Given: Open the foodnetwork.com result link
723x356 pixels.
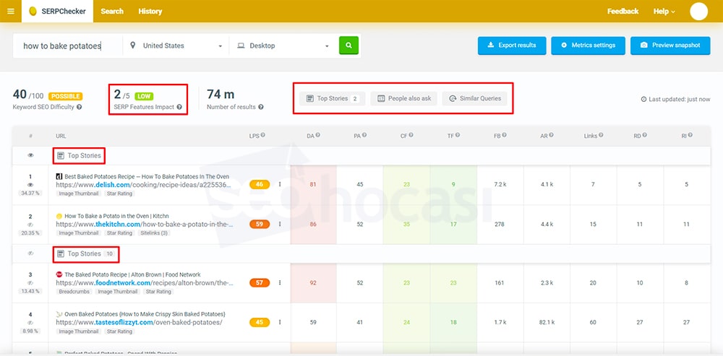Looking at the screenshot, I should (x=145, y=284).
